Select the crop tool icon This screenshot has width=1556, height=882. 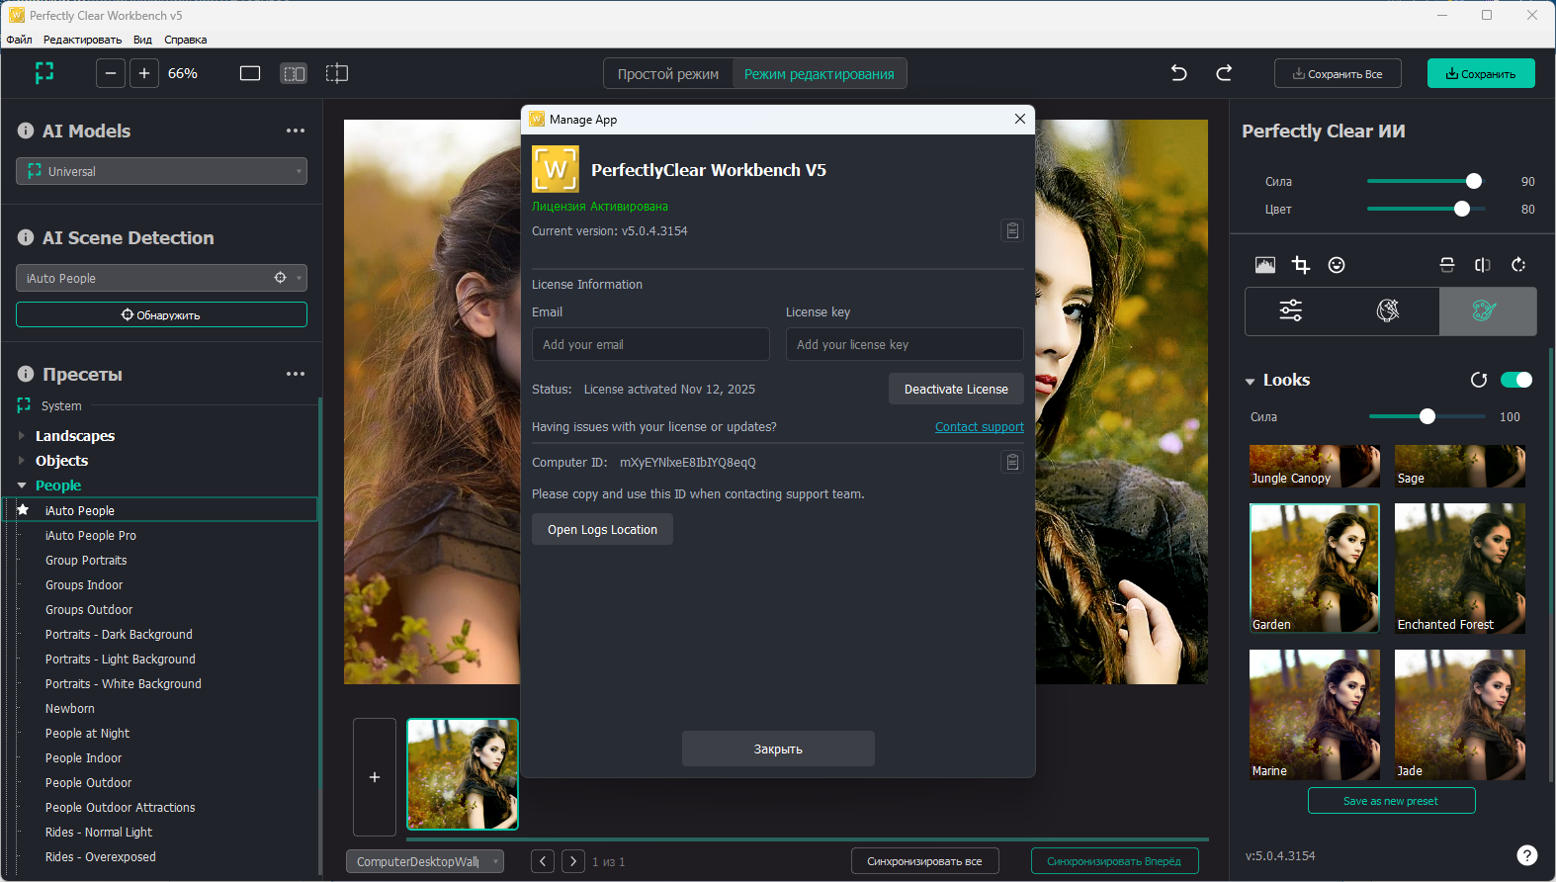(x=1301, y=265)
